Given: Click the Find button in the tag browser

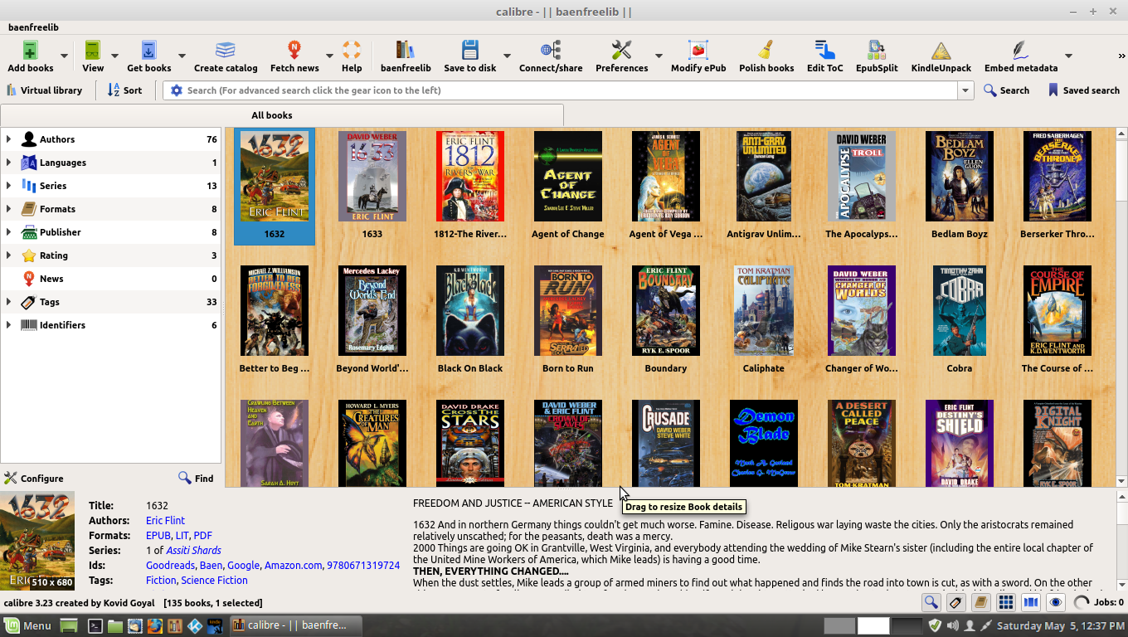Looking at the screenshot, I should (197, 479).
